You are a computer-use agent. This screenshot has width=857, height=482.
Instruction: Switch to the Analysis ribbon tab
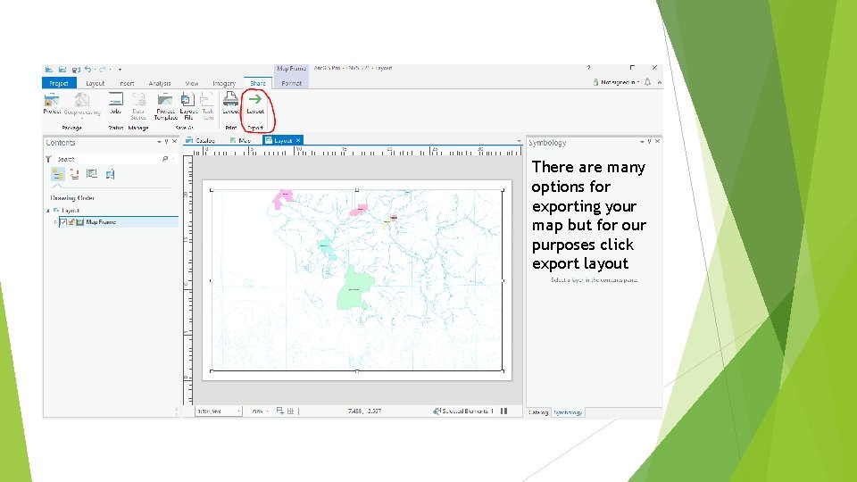[160, 83]
